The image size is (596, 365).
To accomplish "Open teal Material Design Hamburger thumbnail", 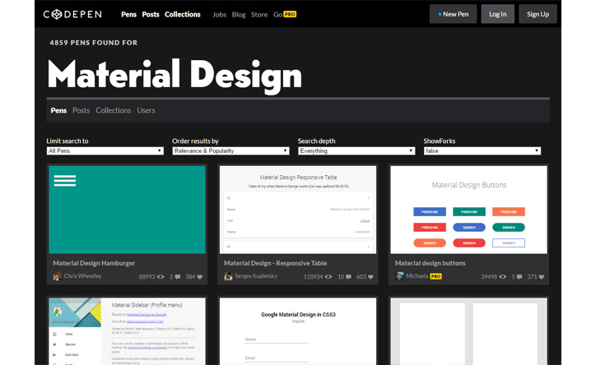I will [127, 210].
